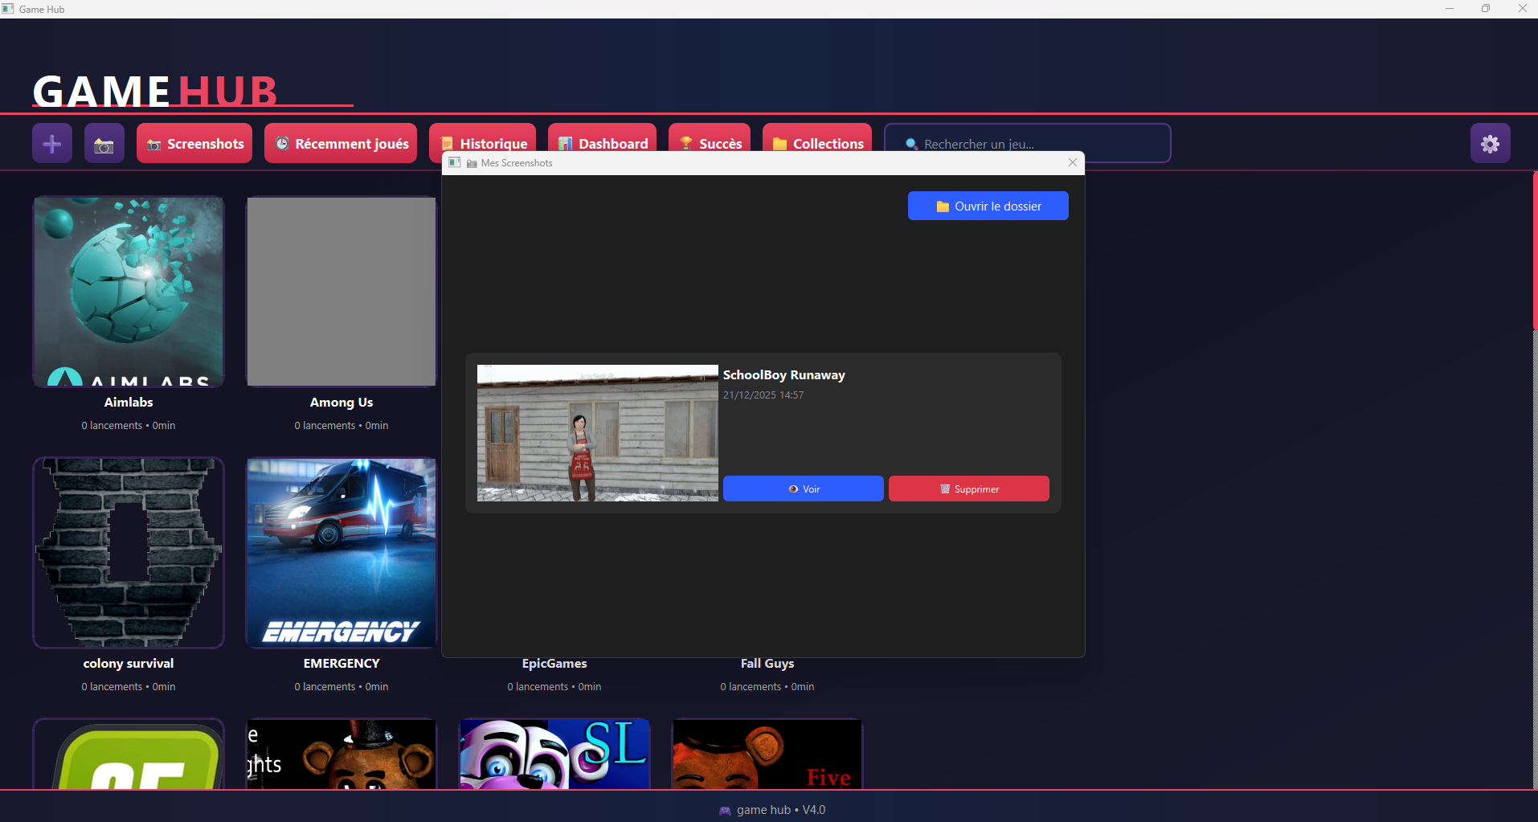
Task: Go to the Historique section
Action: point(482,137)
